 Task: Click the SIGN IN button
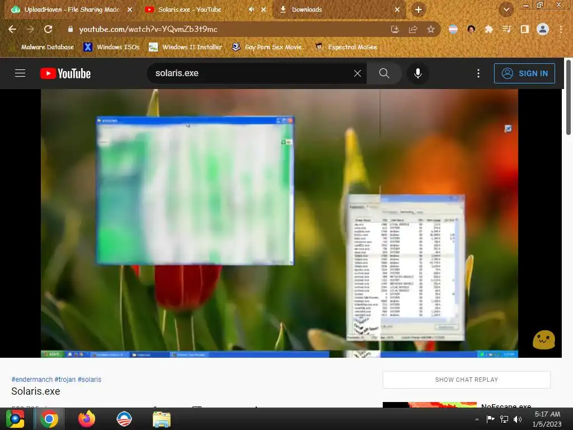524,73
